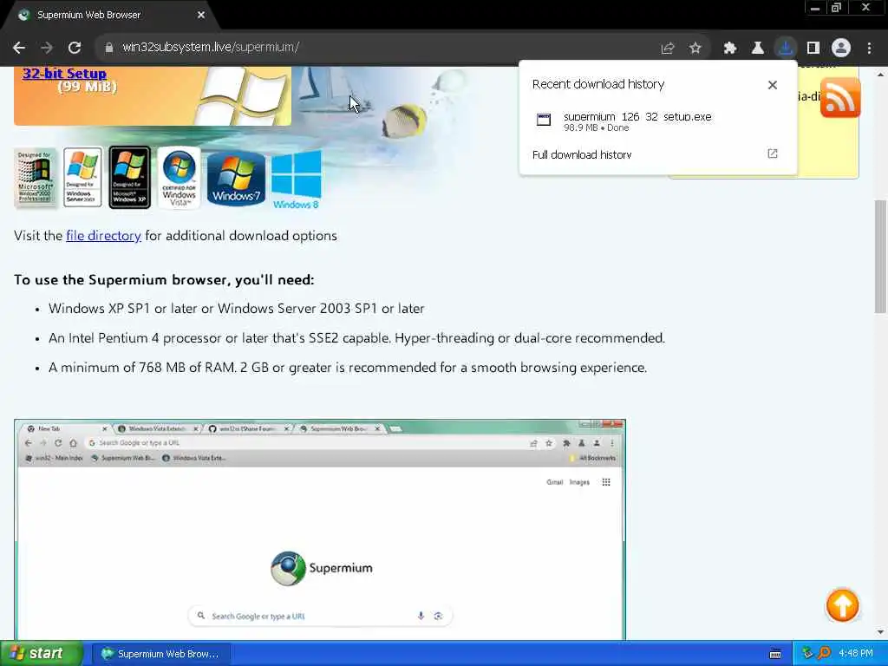Click the minimum 768 MB RAM requirement line
This screenshot has height=666, width=888.
click(x=348, y=368)
